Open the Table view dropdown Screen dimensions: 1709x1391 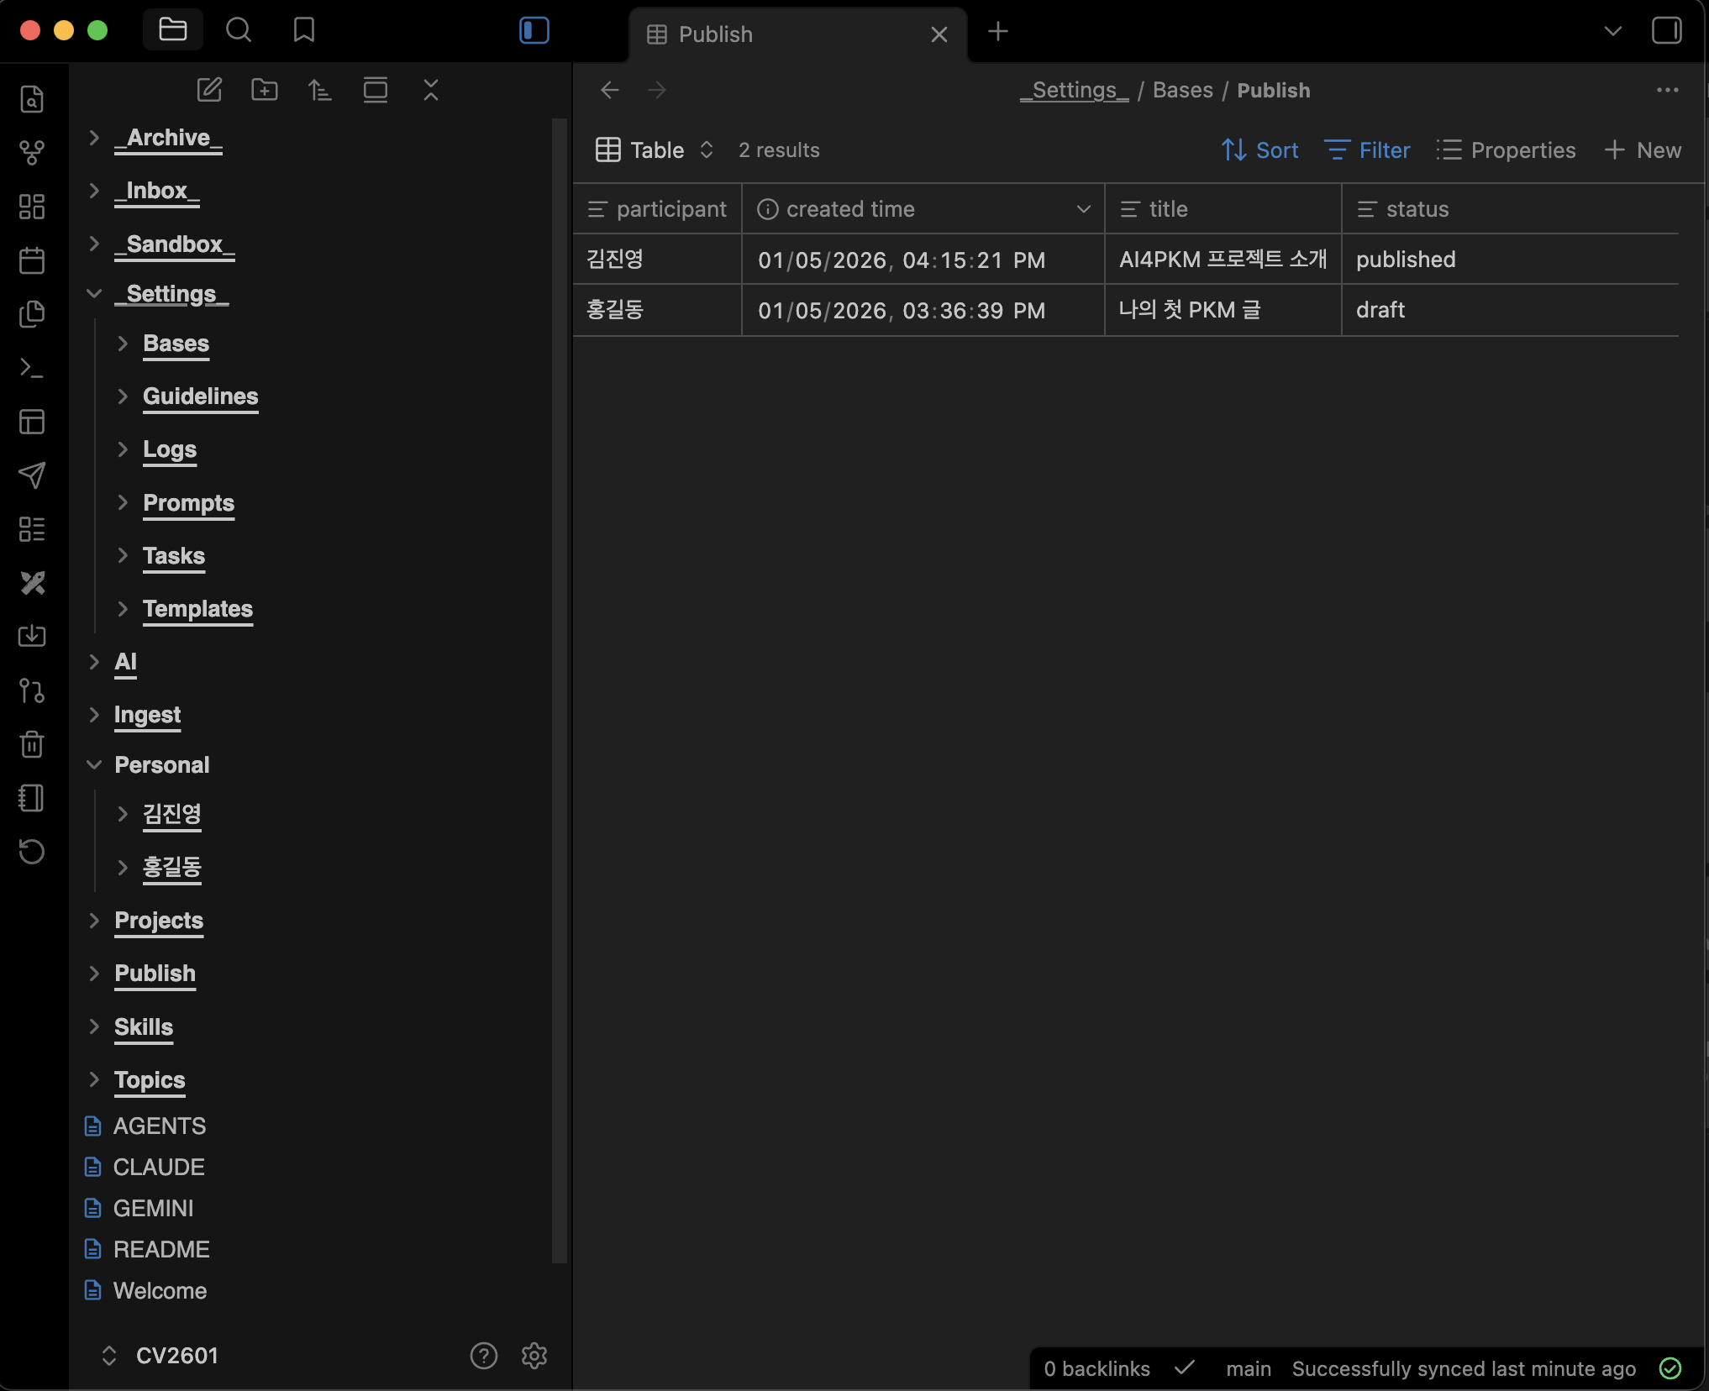pos(655,150)
